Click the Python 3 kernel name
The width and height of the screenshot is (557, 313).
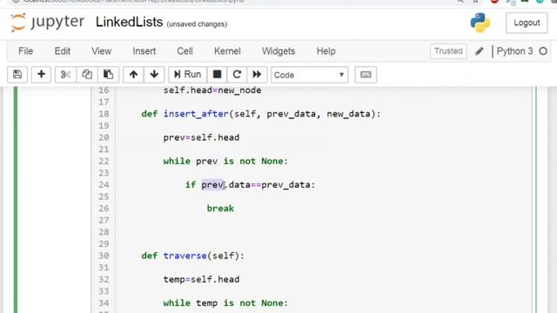(x=514, y=51)
